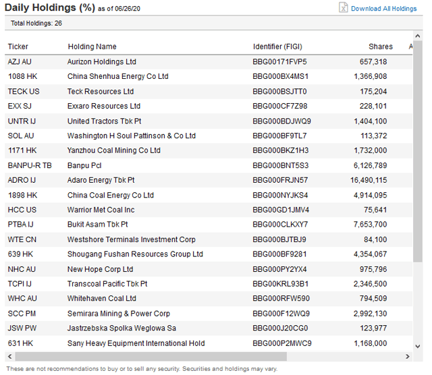Select Aurizon Holdings Ltd holding name
This screenshot has height=375, width=432.
(x=102, y=61)
